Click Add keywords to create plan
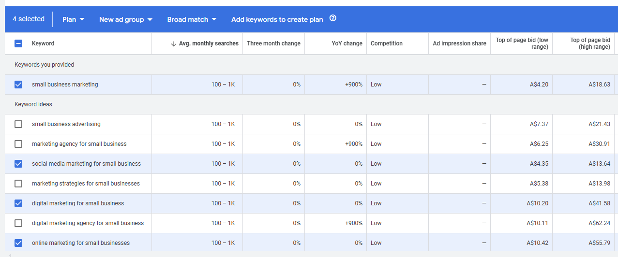The width and height of the screenshot is (618, 257). [277, 19]
